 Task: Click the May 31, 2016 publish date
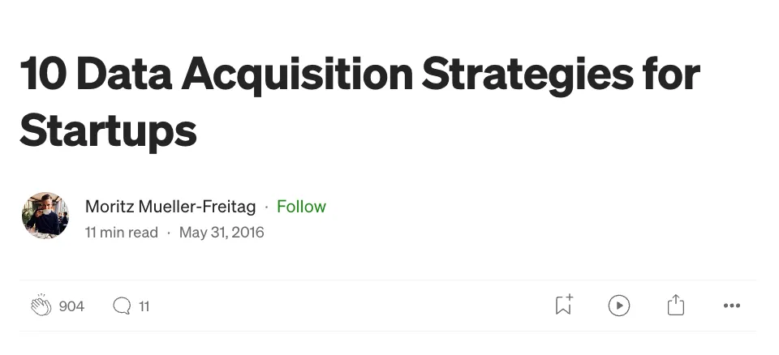pyautogui.click(x=222, y=233)
